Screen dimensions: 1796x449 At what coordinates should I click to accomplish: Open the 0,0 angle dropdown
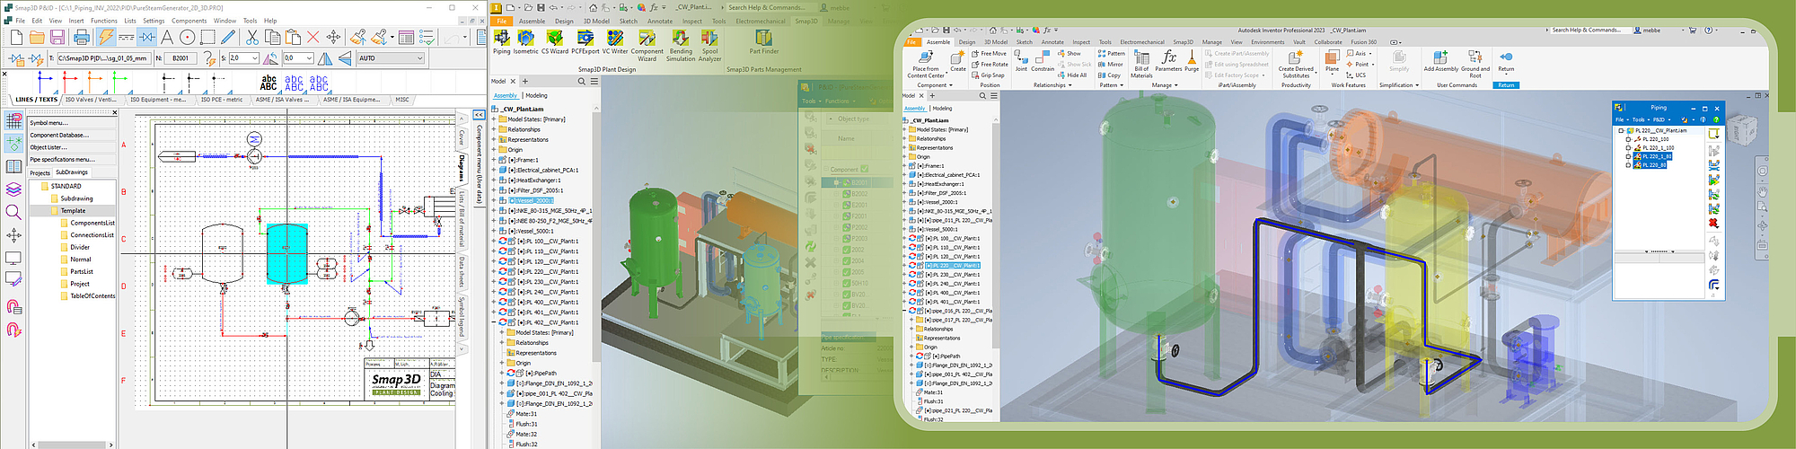coord(309,58)
